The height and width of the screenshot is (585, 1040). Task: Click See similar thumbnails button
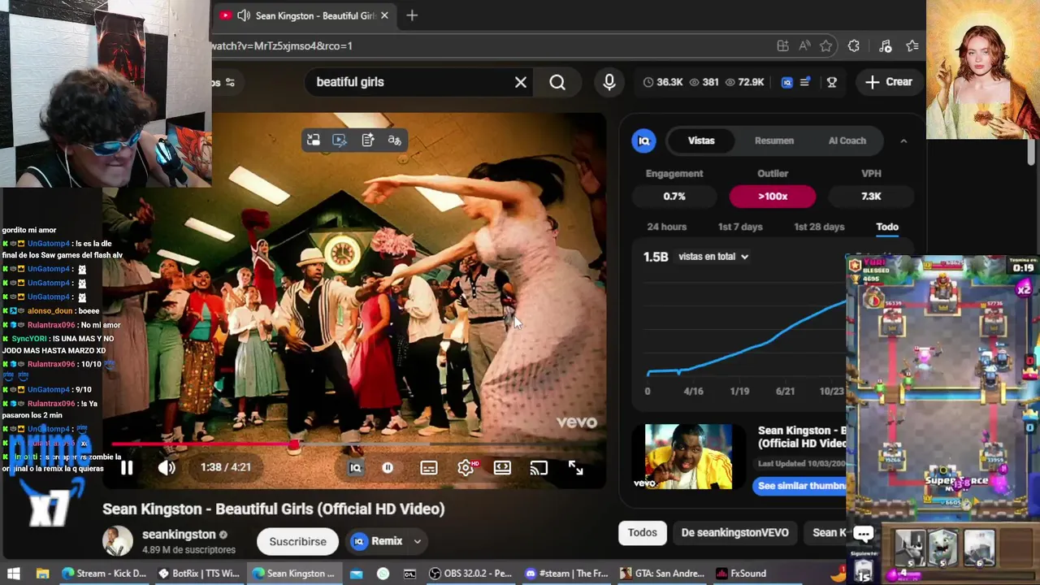point(800,486)
